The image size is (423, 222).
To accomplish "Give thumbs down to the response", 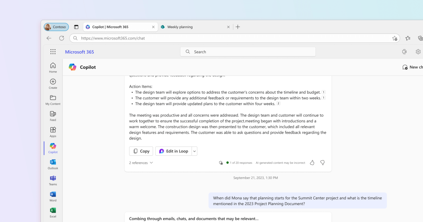I will [322, 162].
